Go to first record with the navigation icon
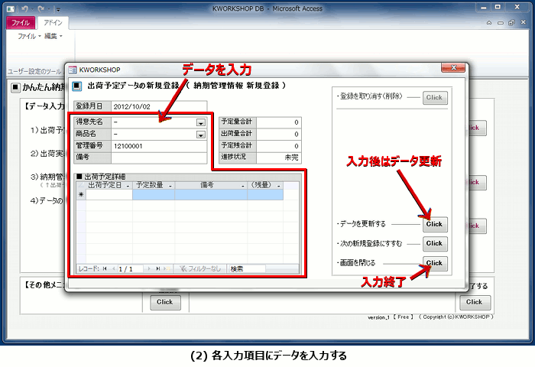Image resolution: width=535 pixels, height=367 pixels. pyautogui.click(x=105, y=269)
